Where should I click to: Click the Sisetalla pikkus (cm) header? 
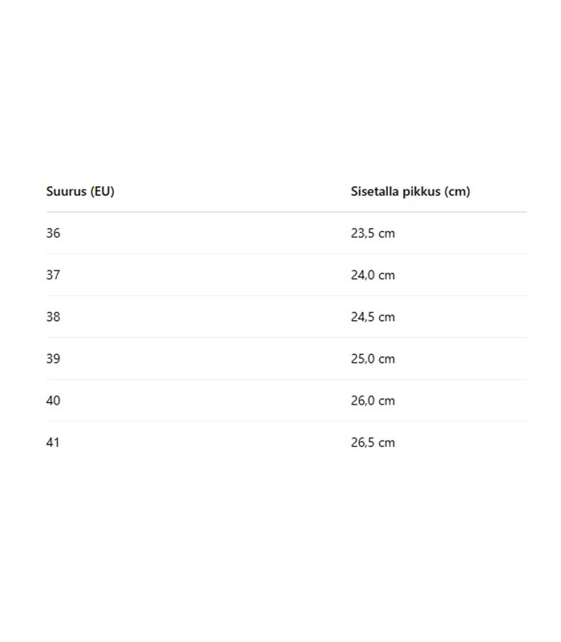[410, 191]
